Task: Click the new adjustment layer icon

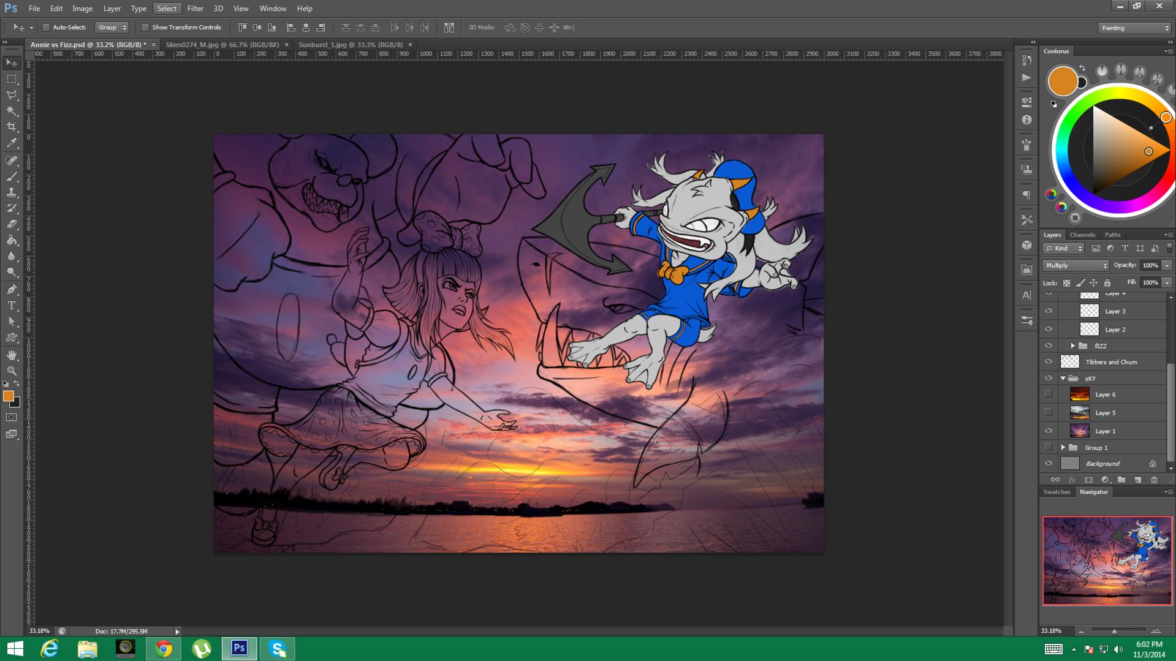Action: coord(1105,480)
